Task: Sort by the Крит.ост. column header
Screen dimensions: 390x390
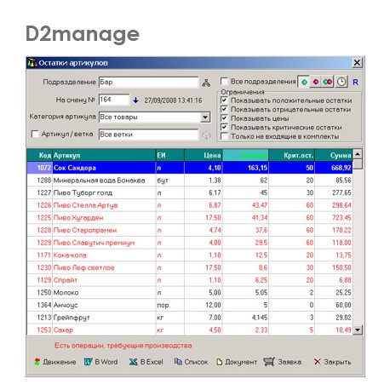Action: (292, 155)
